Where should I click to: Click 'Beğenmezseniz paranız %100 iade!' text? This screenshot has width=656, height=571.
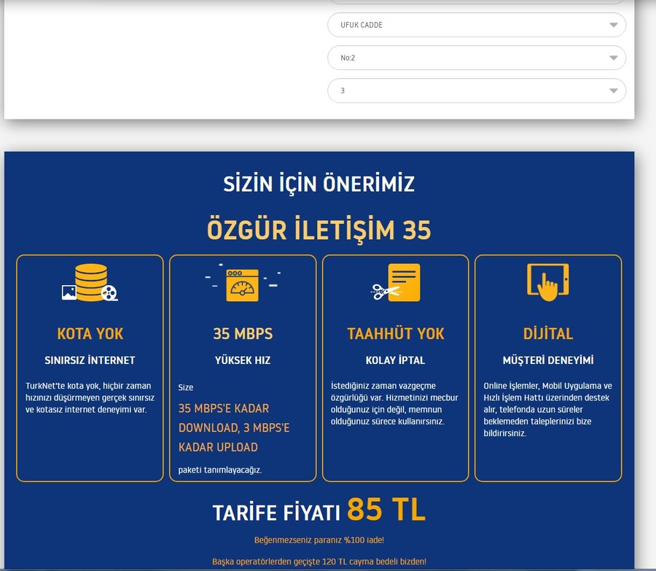point(319,540)
